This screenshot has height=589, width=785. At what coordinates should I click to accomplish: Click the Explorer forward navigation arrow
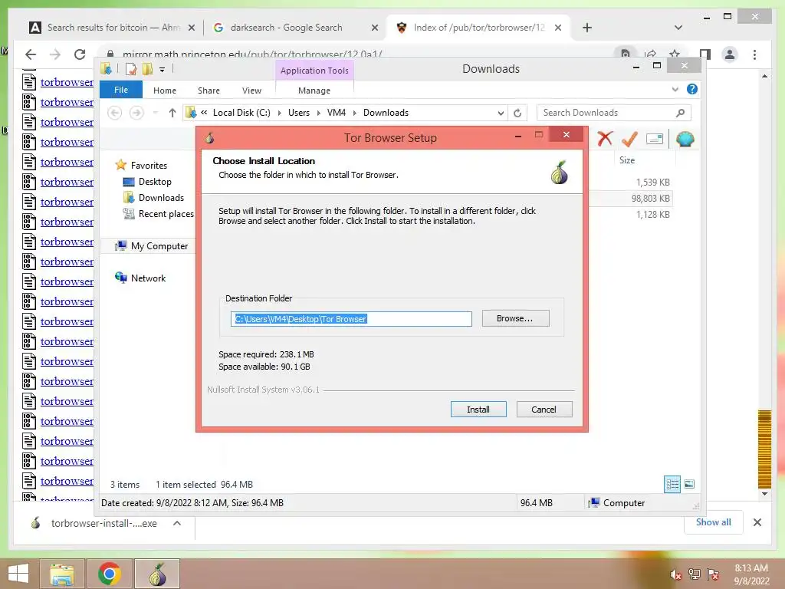coord(136,113)
